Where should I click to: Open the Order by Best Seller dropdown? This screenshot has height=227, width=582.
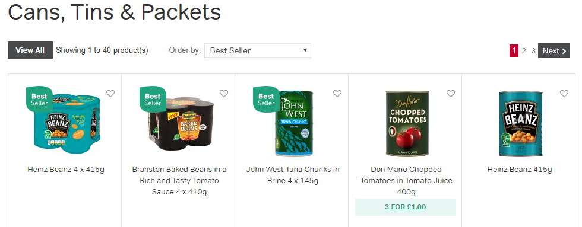click(258, 51)
